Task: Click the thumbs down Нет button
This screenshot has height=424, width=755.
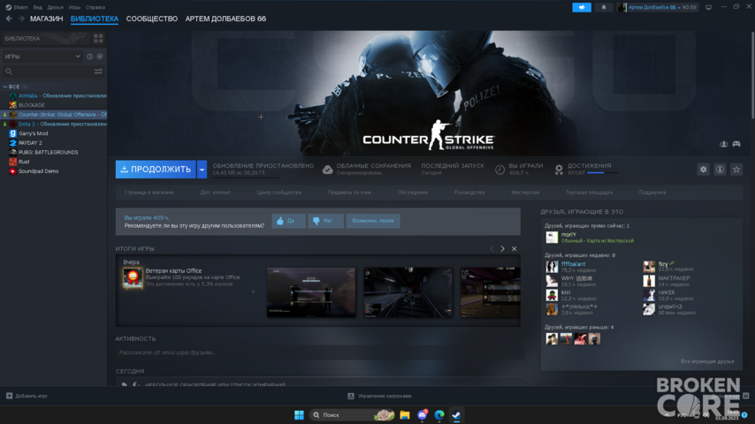Action: 325,221
